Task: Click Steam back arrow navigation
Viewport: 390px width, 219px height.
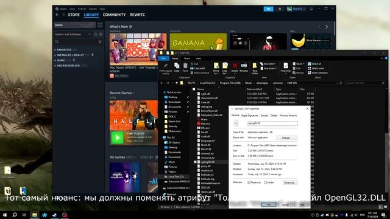Action: coord(57,15)
